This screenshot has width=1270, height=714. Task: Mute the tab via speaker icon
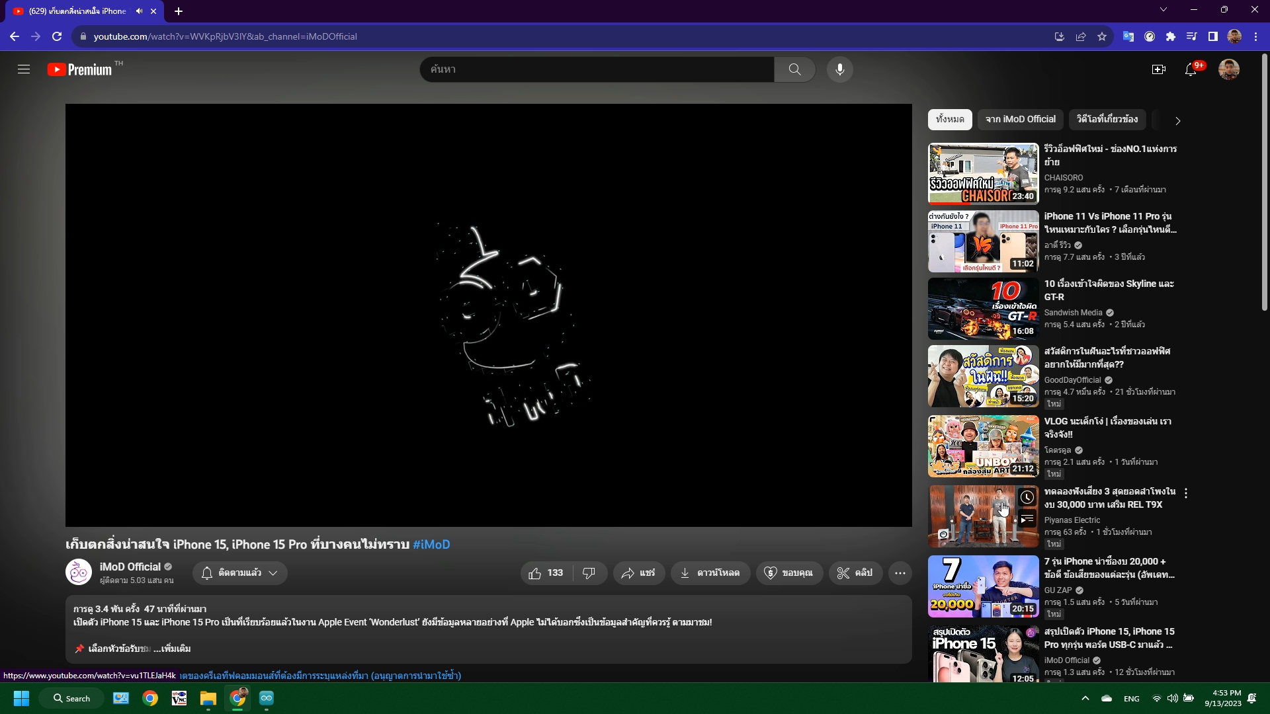tap(139, 11)
